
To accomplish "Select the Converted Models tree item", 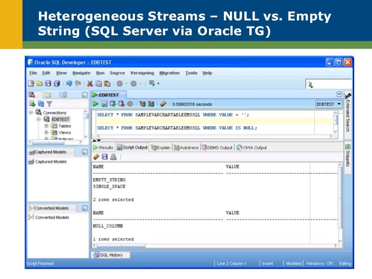I will pos(49,217).
